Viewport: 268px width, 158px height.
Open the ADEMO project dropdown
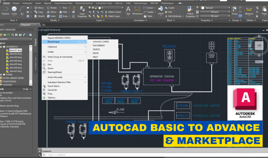click(x=31, y=39)
